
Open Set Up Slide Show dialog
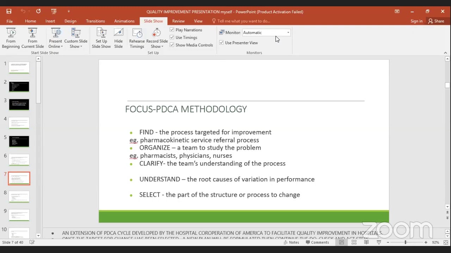101,39
